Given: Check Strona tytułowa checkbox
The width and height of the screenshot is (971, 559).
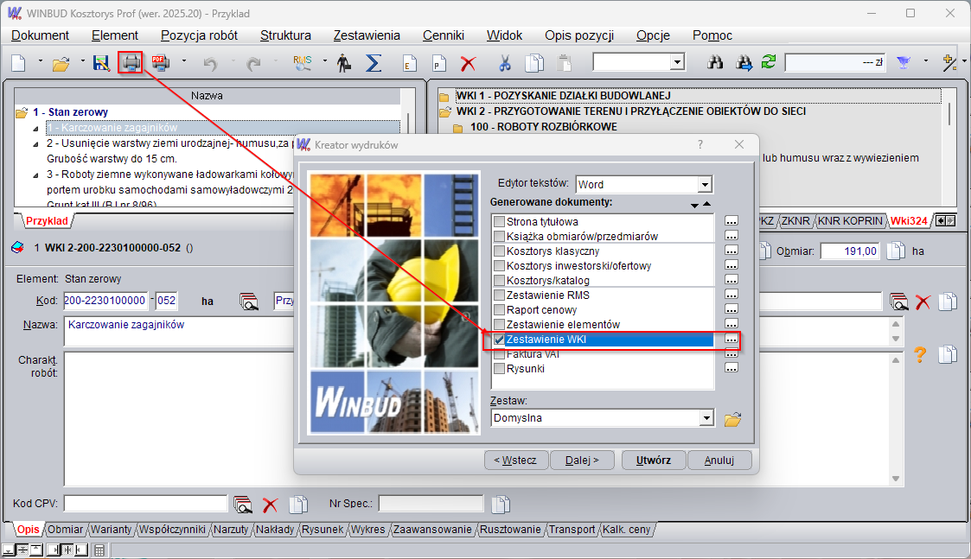Looking at the screenshot, I should (x=499, y=222).
